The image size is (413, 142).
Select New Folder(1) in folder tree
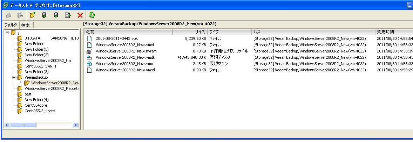click(36, 49)
